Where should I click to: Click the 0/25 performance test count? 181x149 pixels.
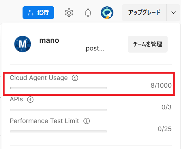pos(164,129)
